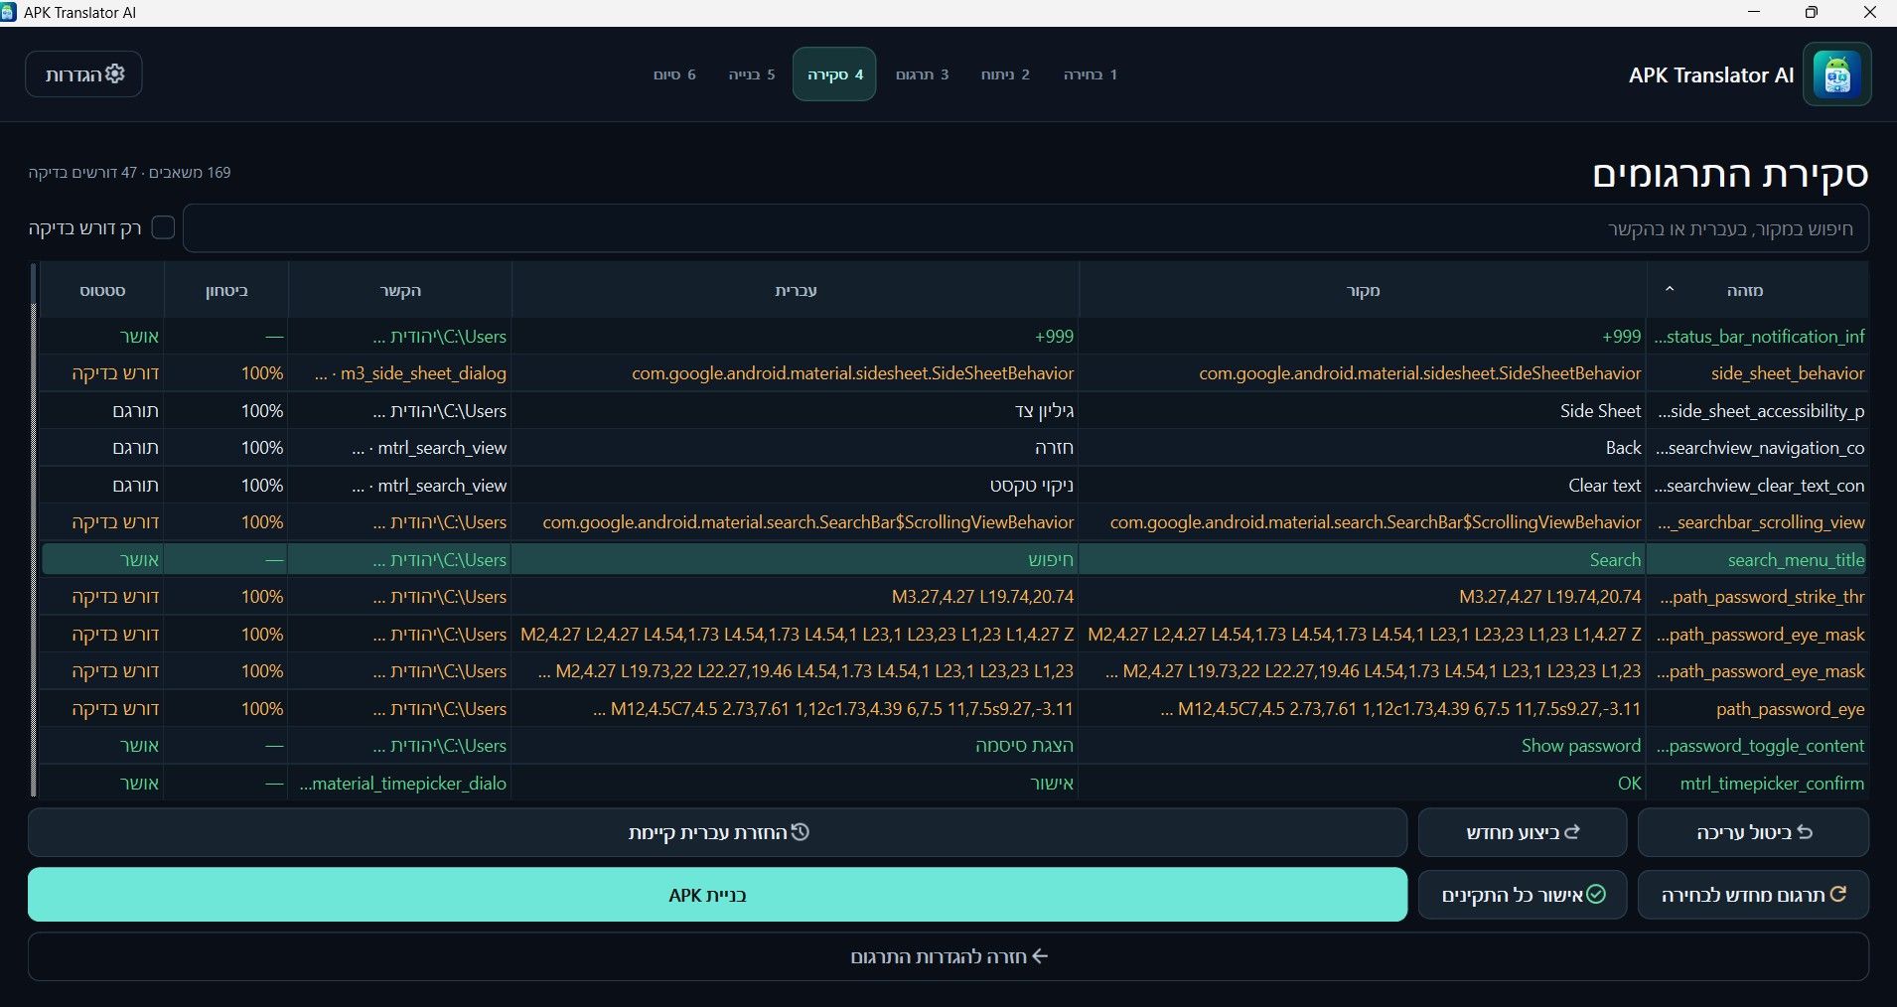Click the source text 'Back'
The height and width of the screenshot is (1007, 1897).
pyautogui.click(x=1623, y=448)
